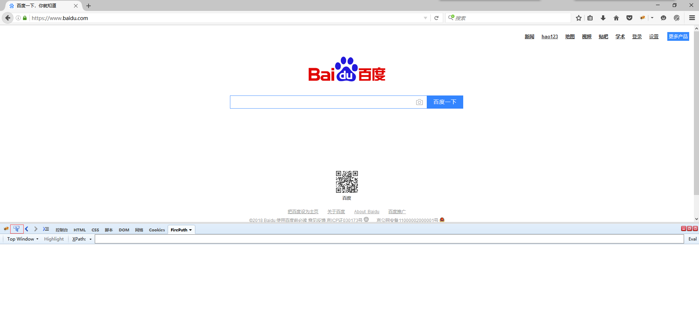Select the 百度一下，你就知道 browser tab

click(x=44, y=6)
